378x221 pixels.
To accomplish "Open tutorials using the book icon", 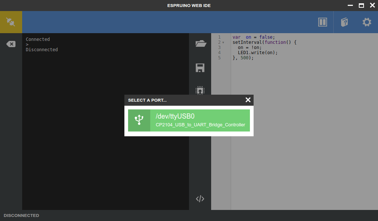I will (344, 22).
